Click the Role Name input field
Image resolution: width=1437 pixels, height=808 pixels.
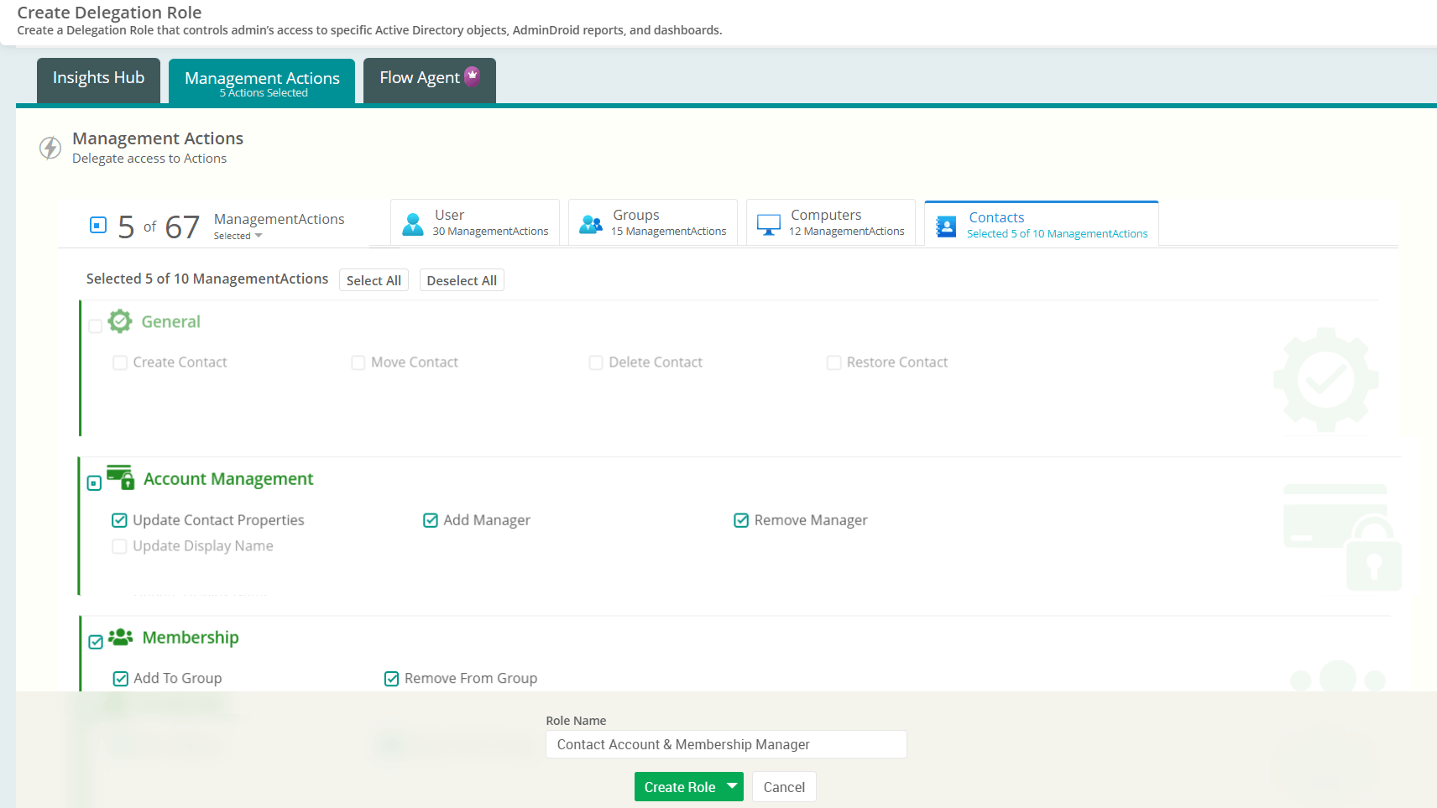(x=726, y=744)
